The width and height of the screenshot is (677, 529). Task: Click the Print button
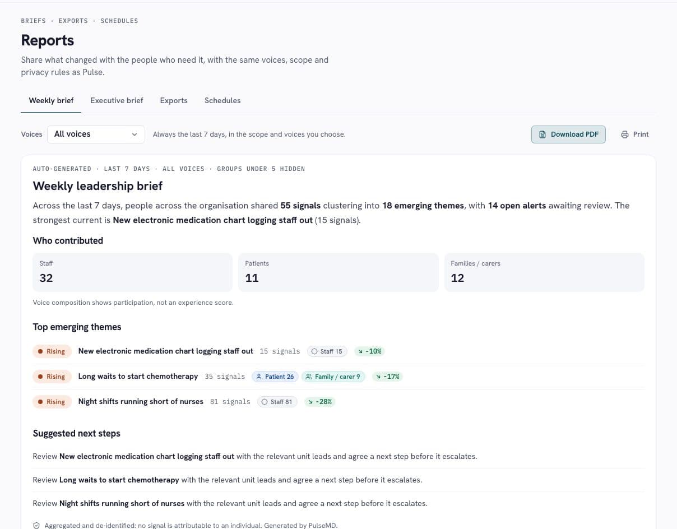pos(634,134)
